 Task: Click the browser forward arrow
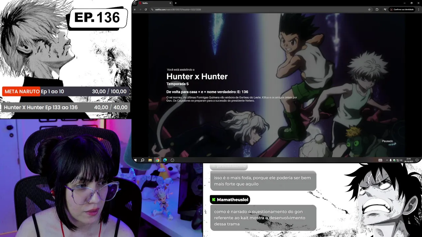pyautogui.click(x=140, y=10)
